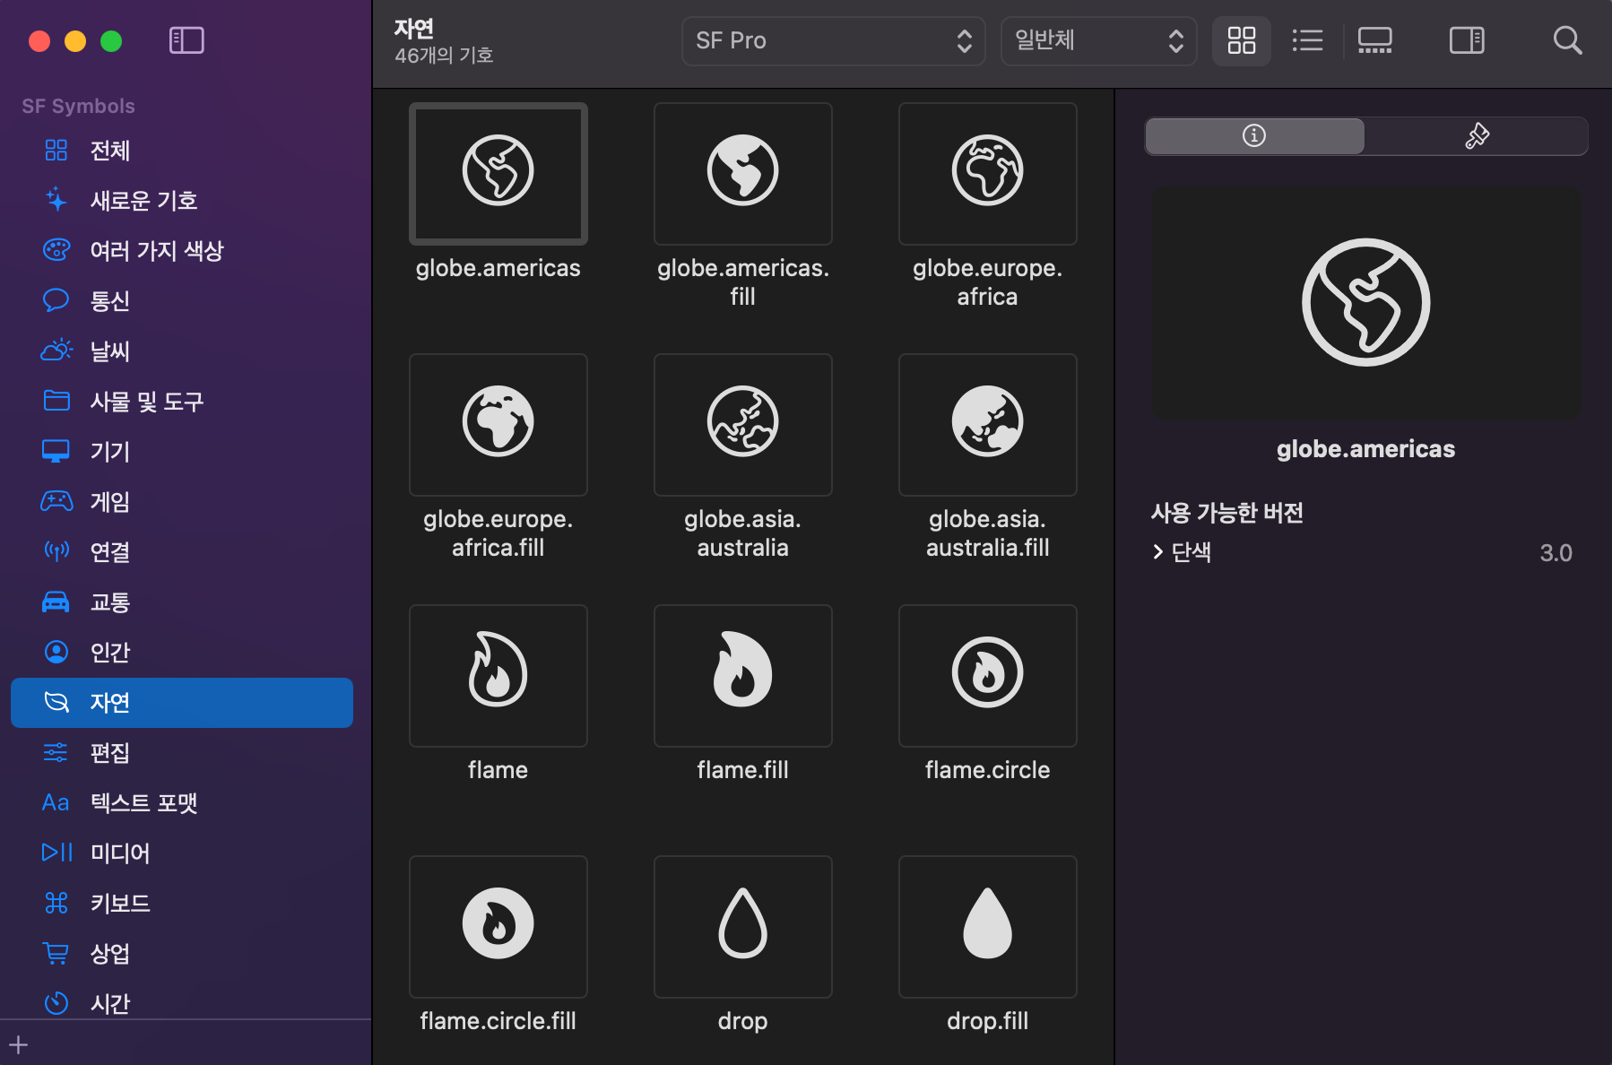Toggle the inspector panel icon

[x=1467, y=40]
